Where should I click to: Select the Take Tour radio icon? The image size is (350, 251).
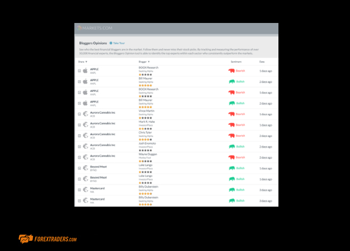tap(111, 43)
